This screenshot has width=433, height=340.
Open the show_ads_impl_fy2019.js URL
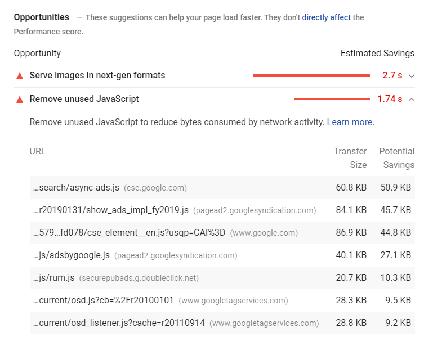point(111,210)
